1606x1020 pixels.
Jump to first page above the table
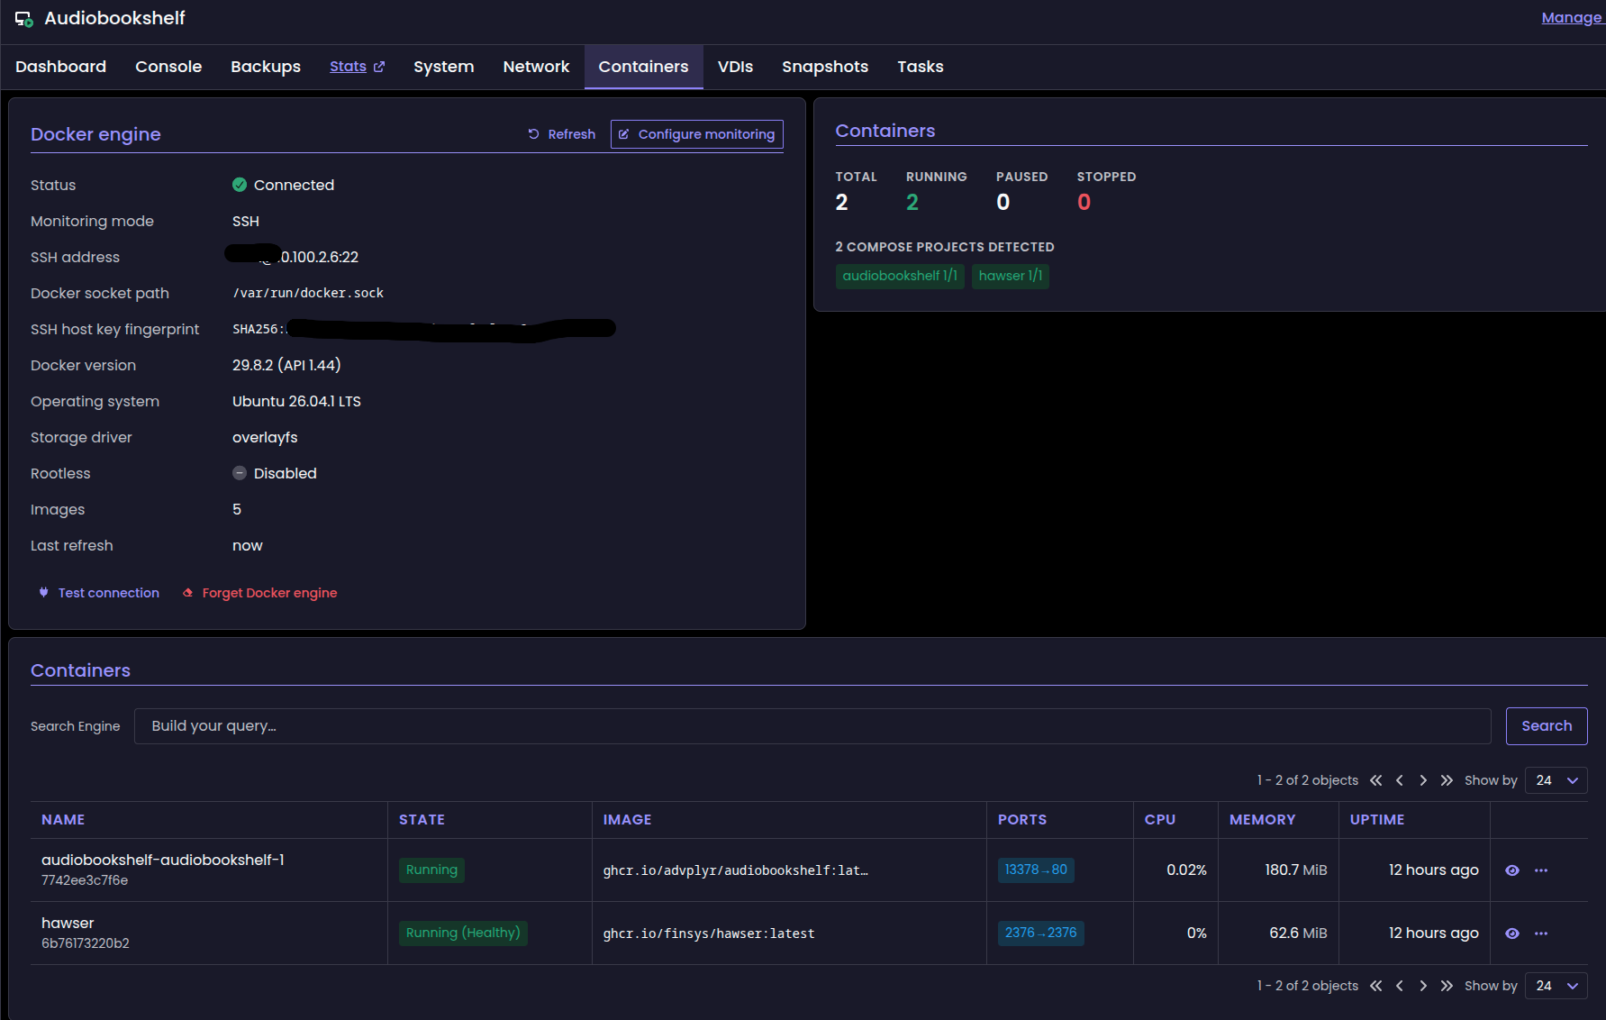(1376, 780)
